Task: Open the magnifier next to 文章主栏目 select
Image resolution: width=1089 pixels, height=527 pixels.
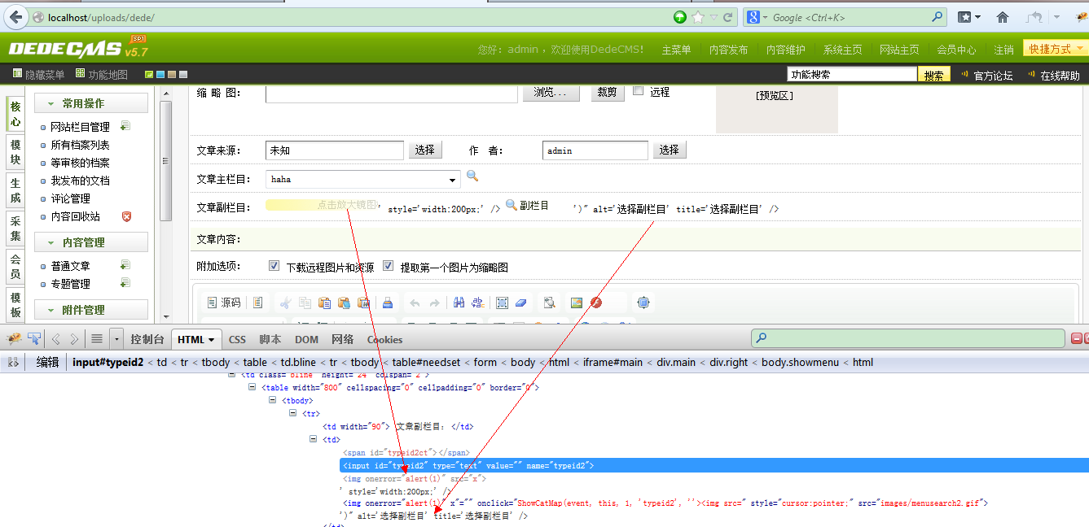Action: [x=472, y=176]
